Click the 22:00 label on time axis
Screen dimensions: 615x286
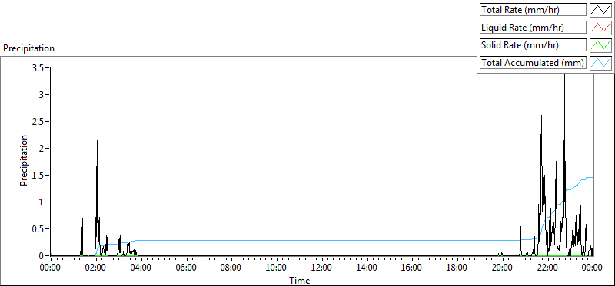pos(547,268)
